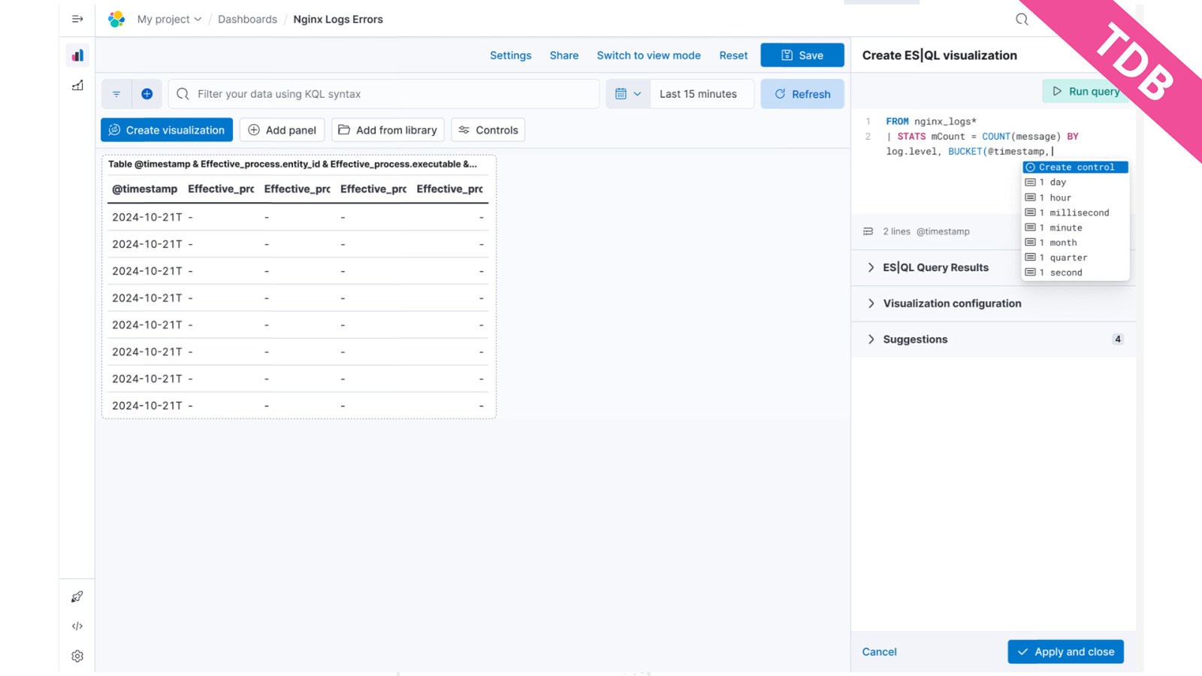The image size is (1202, 676).
Task: Click Apply and close
Action: coord(1065,652)
